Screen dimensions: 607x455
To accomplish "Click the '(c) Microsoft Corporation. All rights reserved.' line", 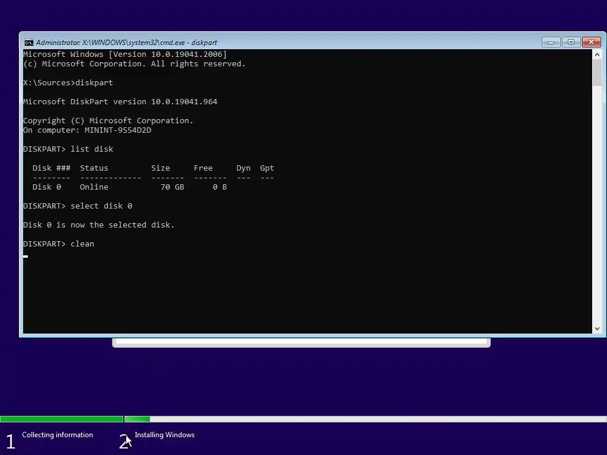I will click(134, 64).
